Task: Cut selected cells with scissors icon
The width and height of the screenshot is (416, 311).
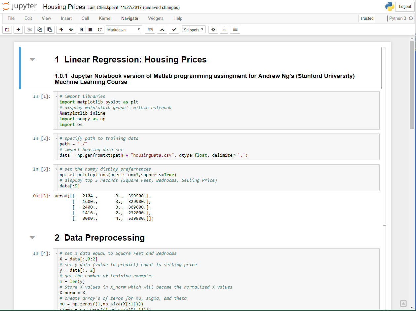Action: pos(29,30)
